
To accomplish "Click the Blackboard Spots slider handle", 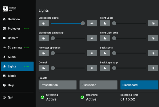I will (83, 23).
